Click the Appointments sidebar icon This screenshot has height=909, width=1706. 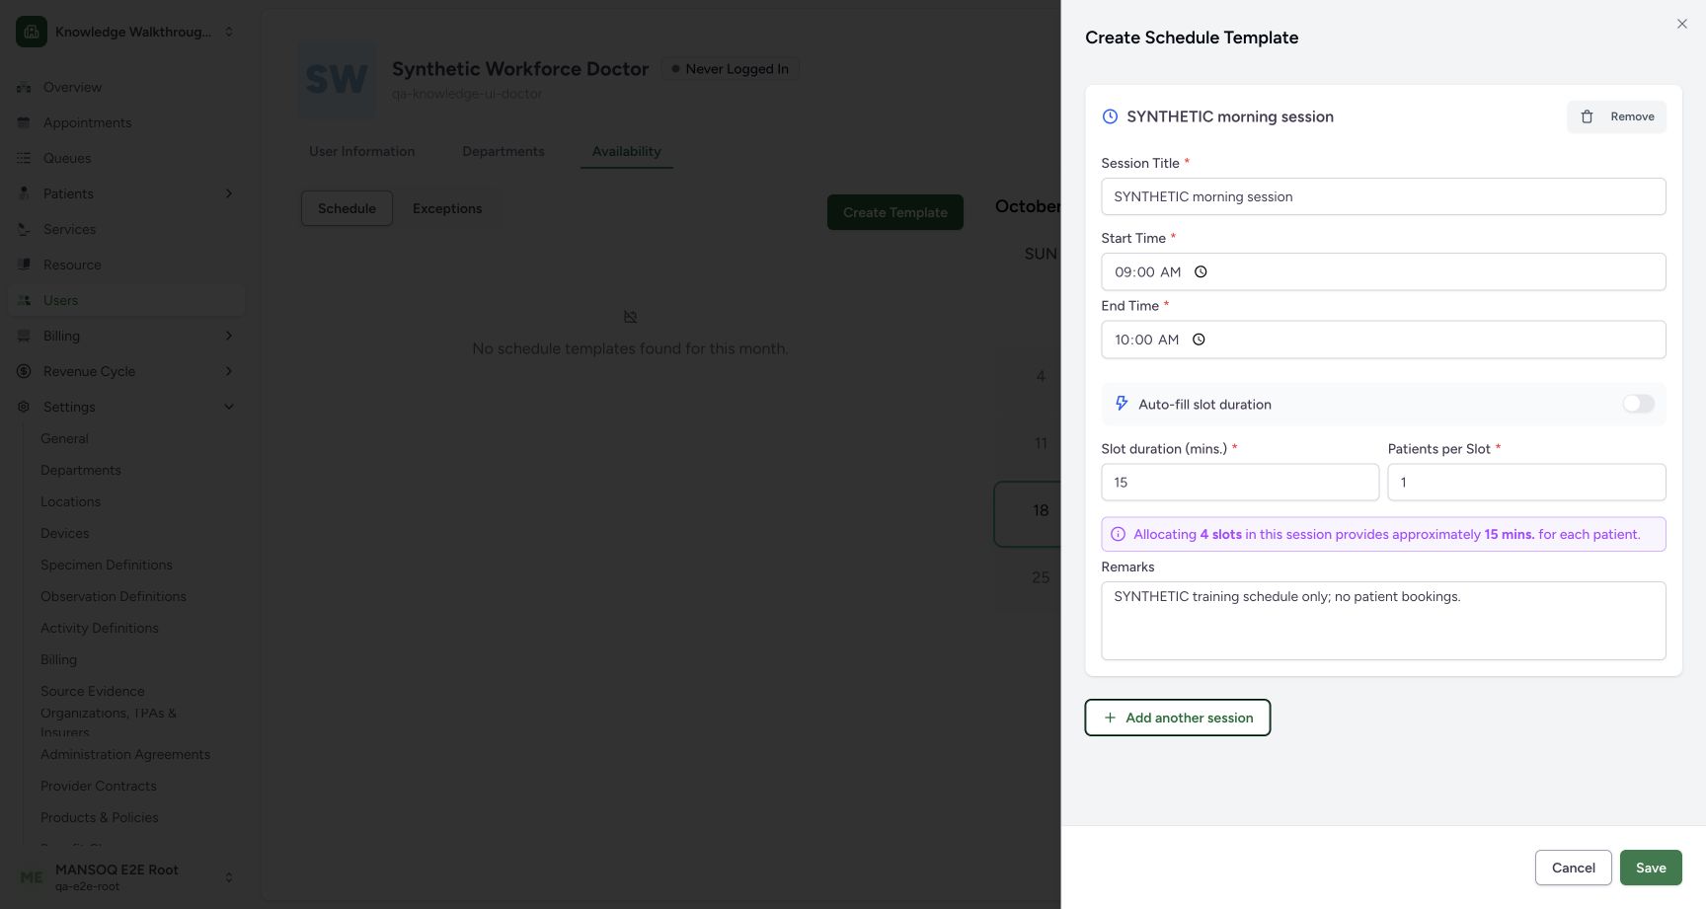point(24,122)
